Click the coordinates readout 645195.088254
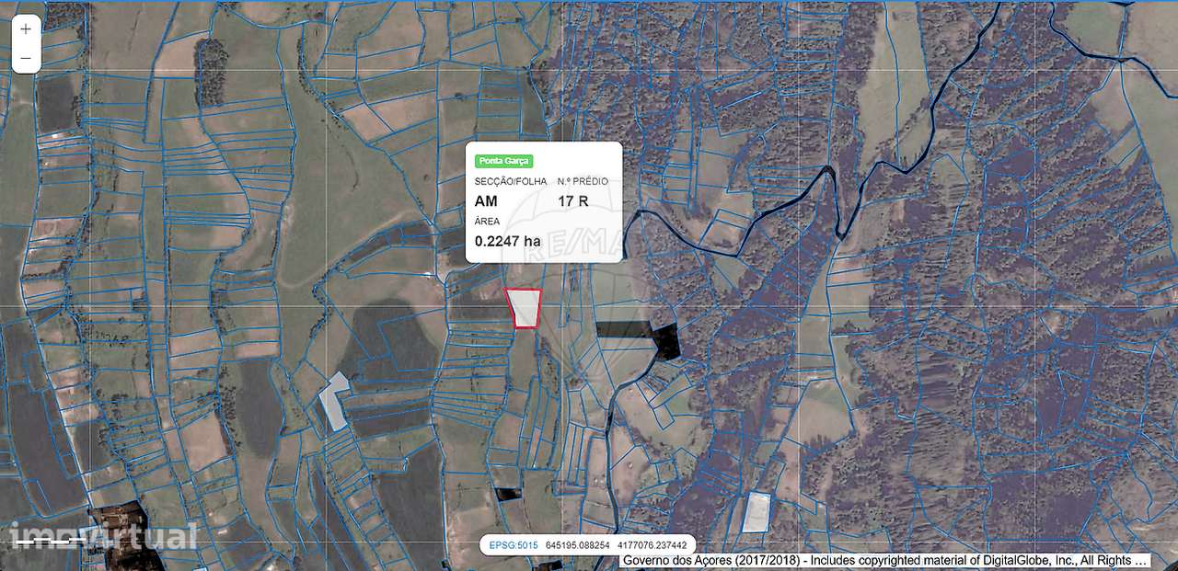The width and height of the screenshot is (1178, 571). (x=577, y=545)
